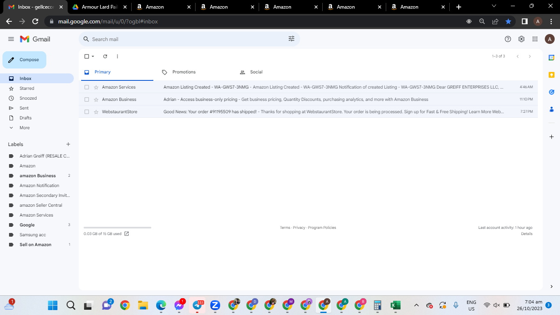560x315 pixels.
Task: Open search filter options icon
Action: pyautogui.click(x=291, y=39)
